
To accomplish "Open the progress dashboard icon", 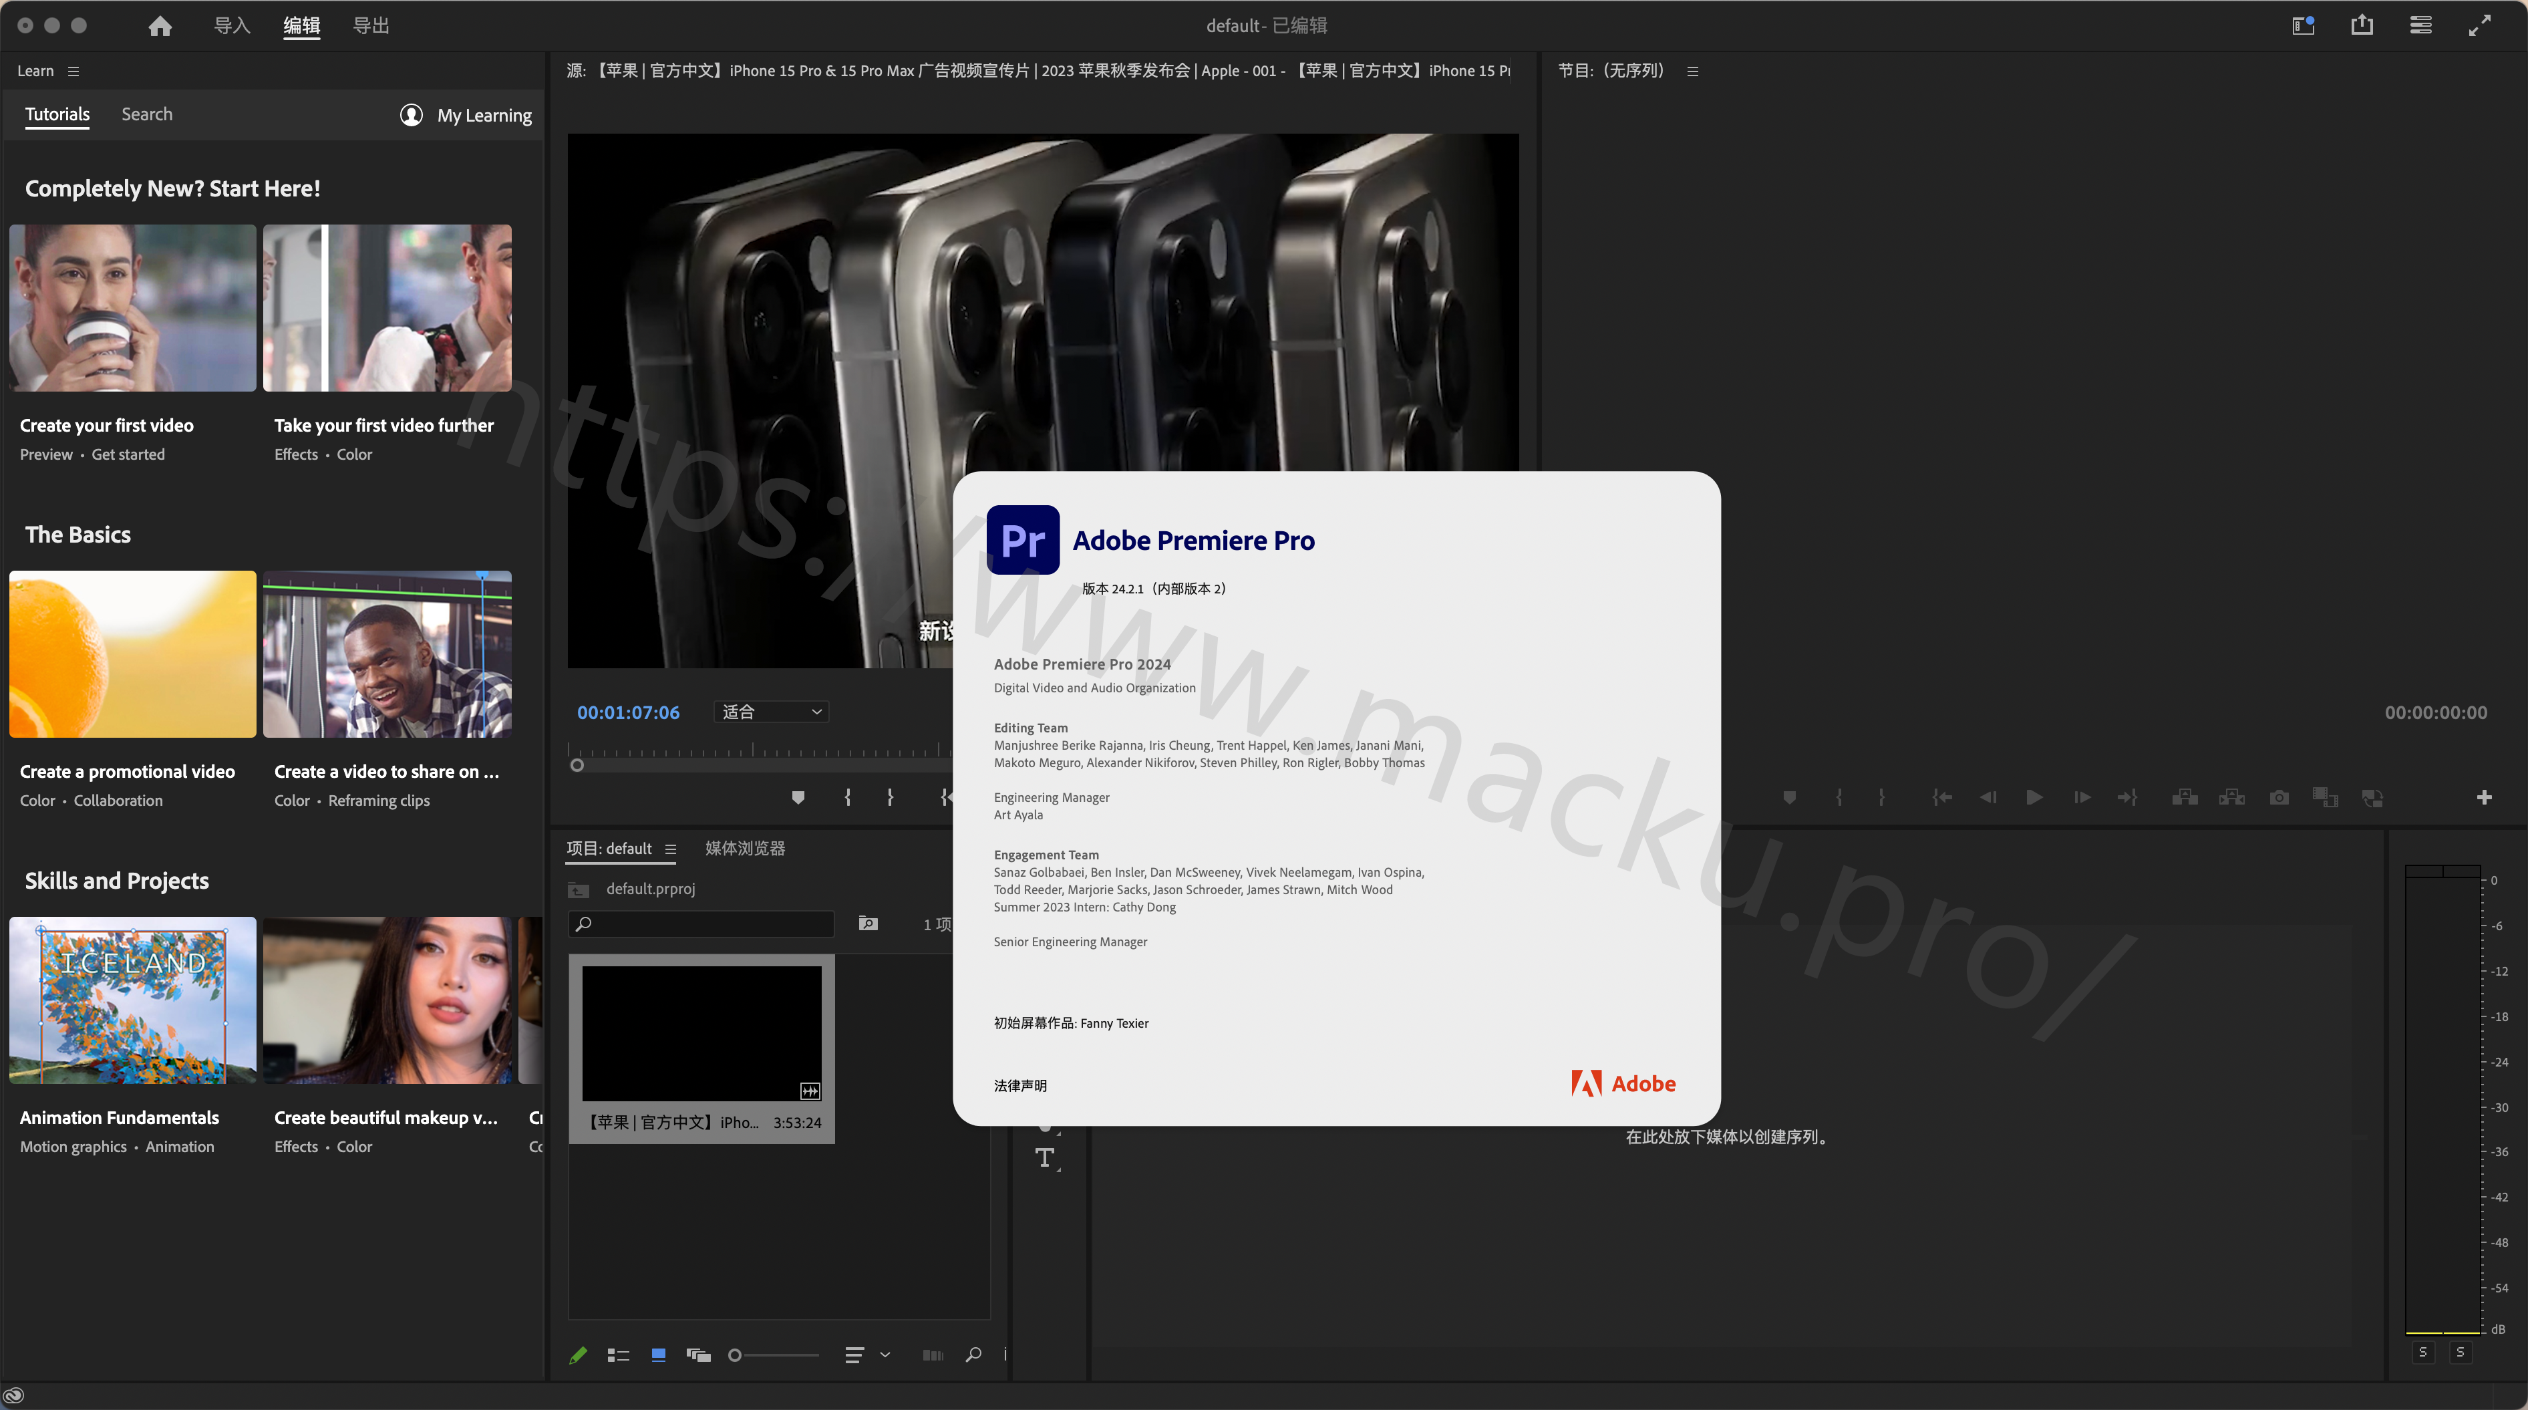I will [2421, 25].
